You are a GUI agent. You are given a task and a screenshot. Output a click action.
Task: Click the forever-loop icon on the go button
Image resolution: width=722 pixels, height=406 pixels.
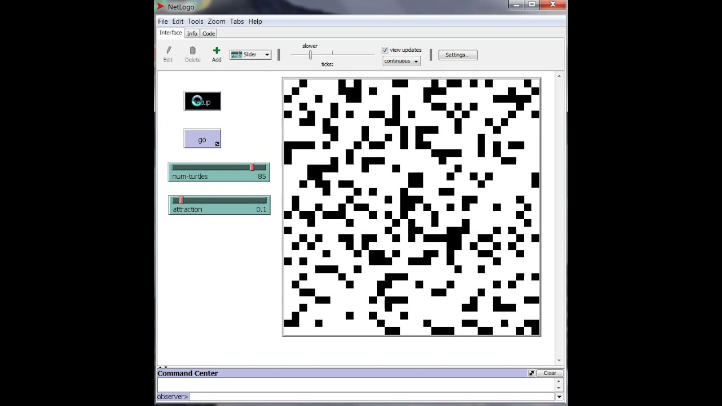coord(217,144)
